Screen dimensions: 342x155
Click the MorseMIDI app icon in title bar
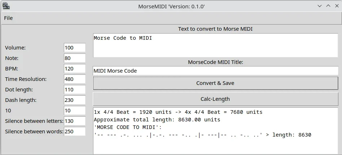(6, 6)
